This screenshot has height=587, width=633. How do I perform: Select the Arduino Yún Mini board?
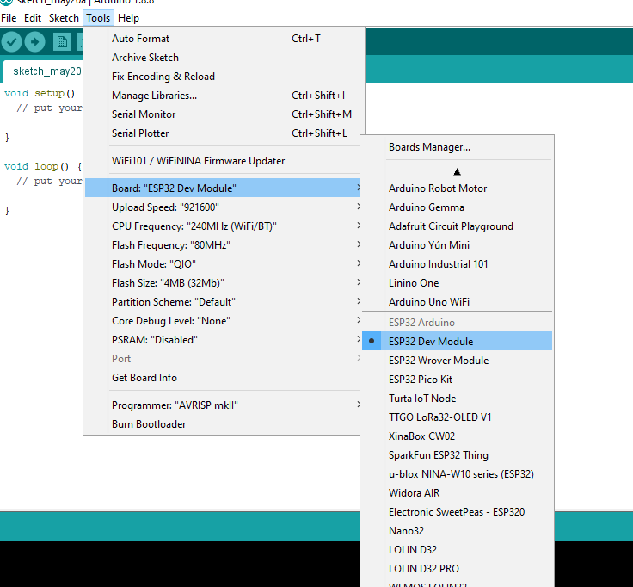457,245
